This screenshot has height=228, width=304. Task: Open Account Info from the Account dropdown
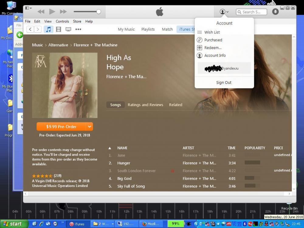click(215, 55)
